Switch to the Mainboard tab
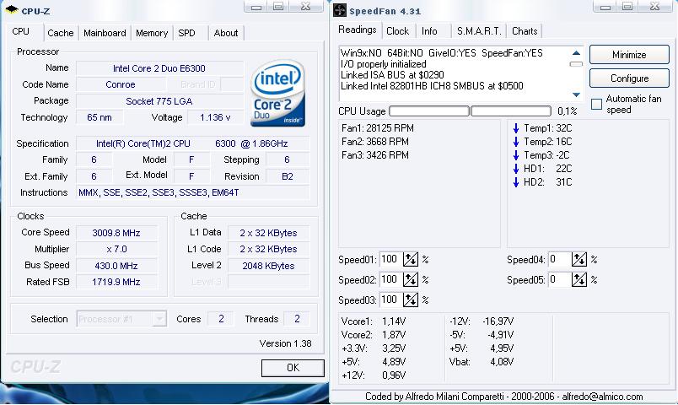Viewport: 678px width, 405px height. (x=105, y=33)
